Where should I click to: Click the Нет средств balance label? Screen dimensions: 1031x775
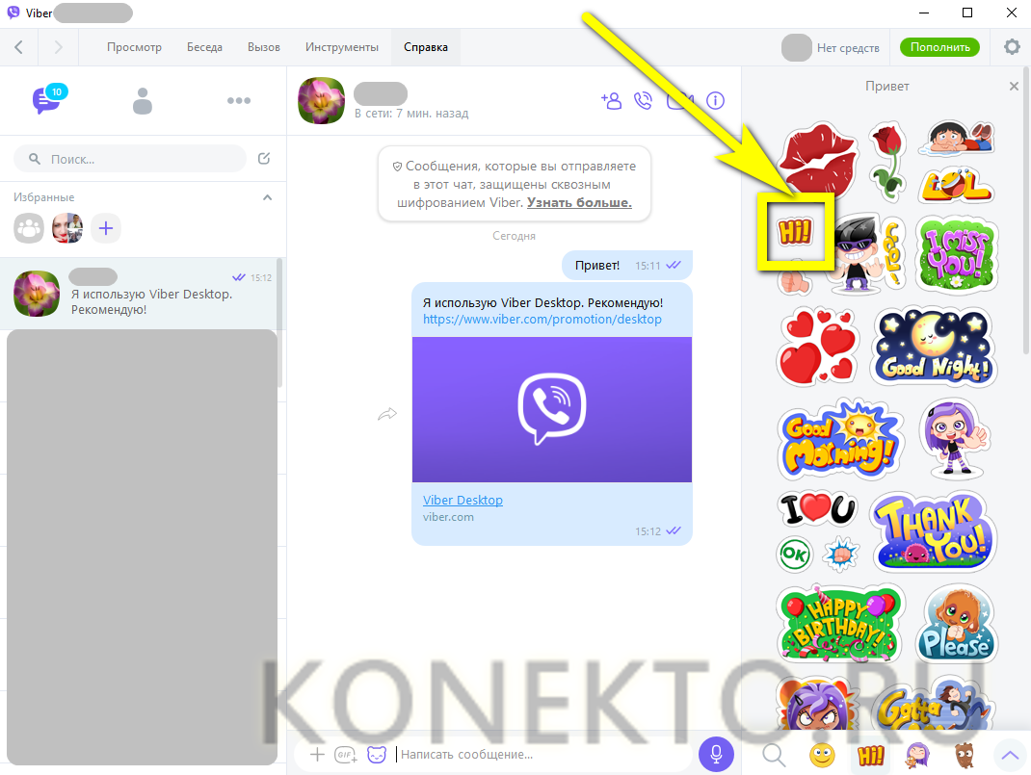tap(848, 48)
